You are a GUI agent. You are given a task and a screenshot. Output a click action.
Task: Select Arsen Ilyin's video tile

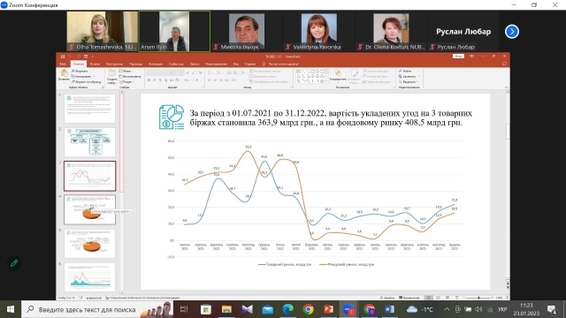pyautogui.click(x=174, y=32)
